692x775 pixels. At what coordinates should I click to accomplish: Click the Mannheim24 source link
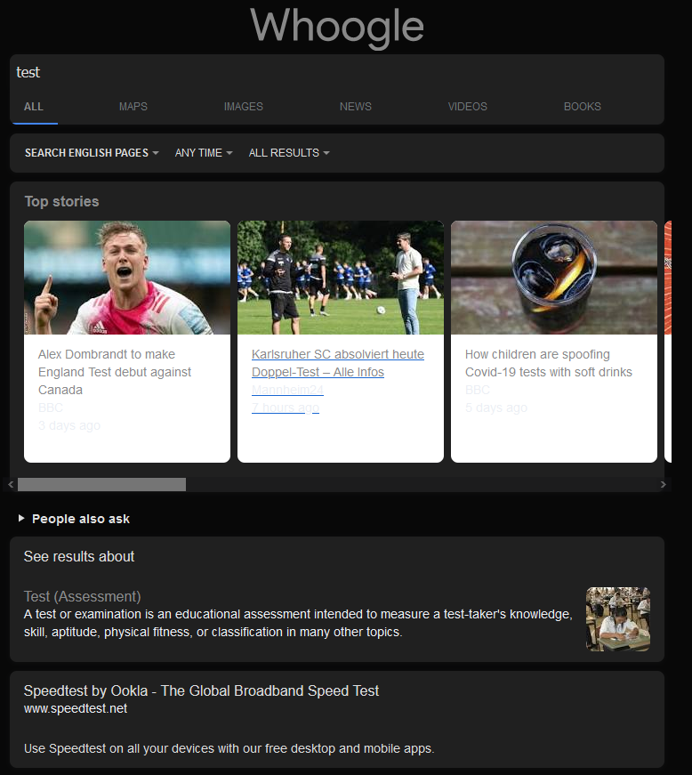click(287, 390)
